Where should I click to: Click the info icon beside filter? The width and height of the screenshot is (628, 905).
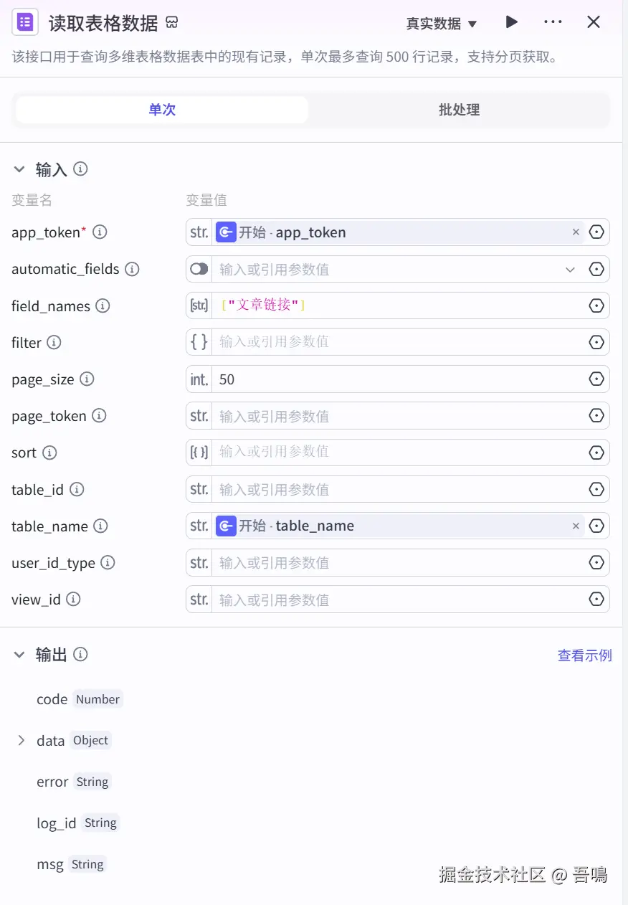54,343
